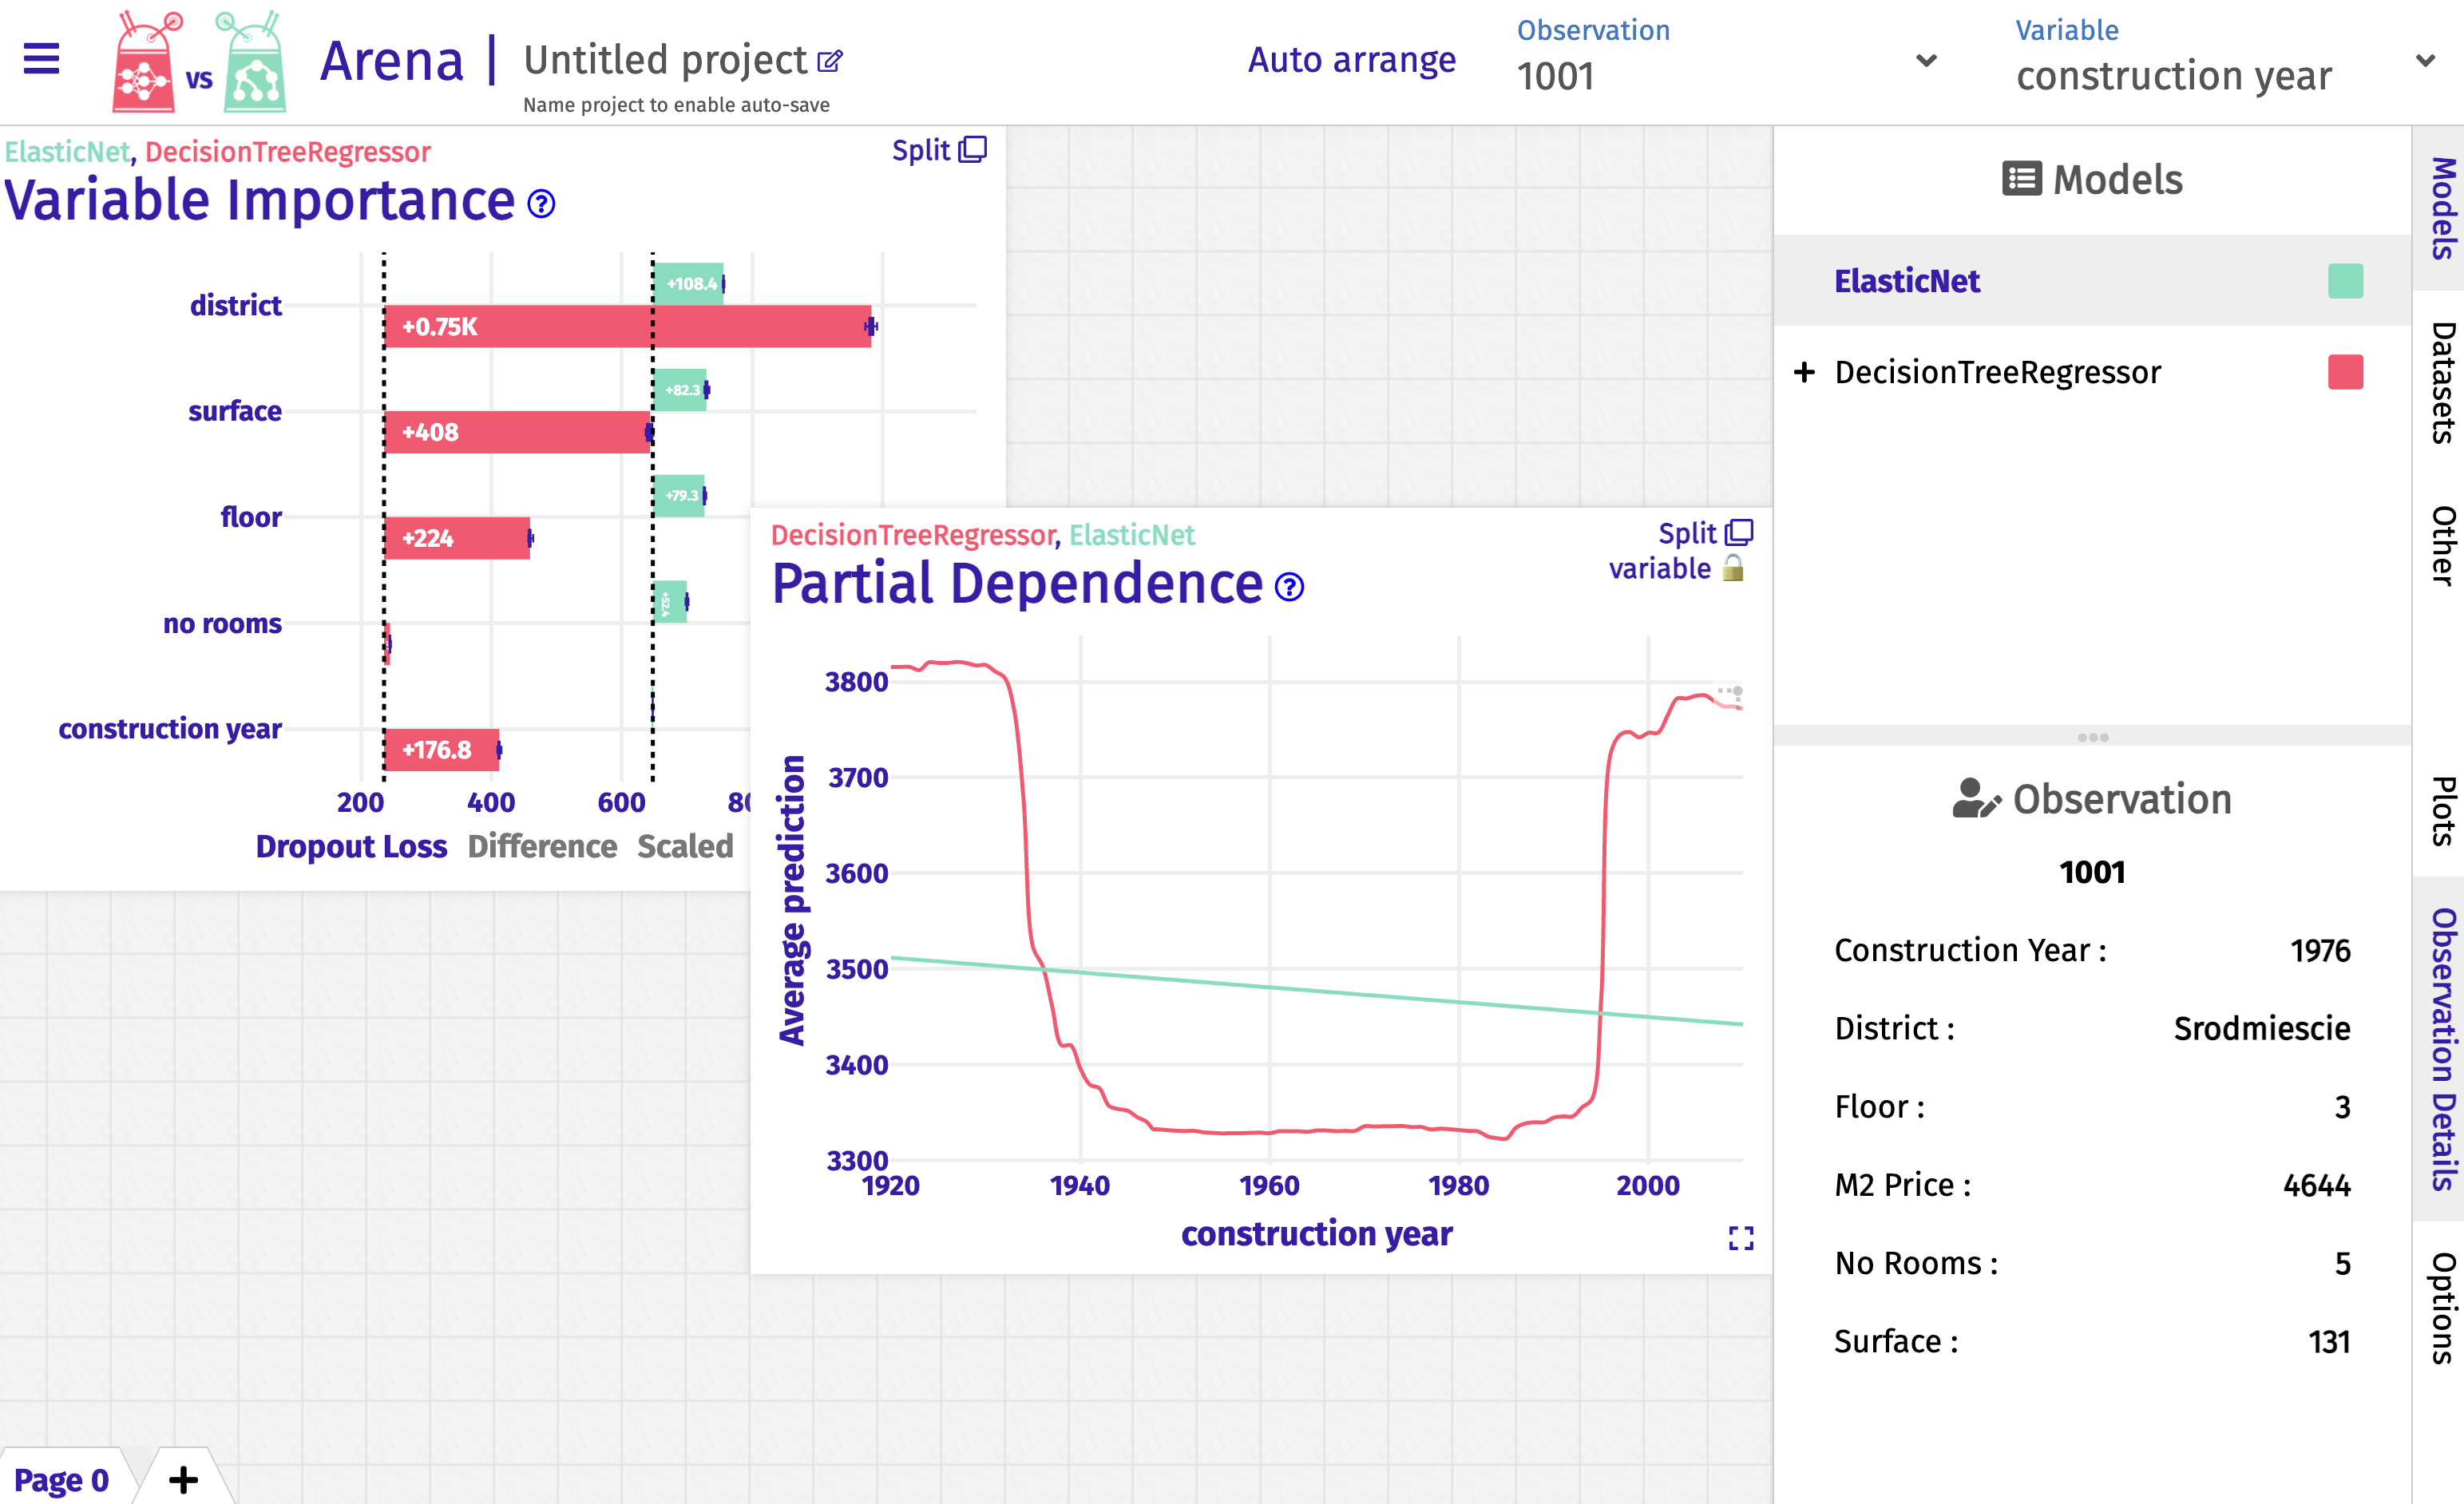The height and width of the screenshot is (1504, 2464).
Task: Select Dropout Loss view mode
Action: pos(351,846)
